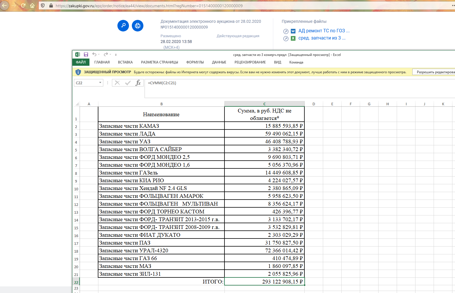
Task: Click into the Excel formula bar
Action: click(x=300, y=88)
